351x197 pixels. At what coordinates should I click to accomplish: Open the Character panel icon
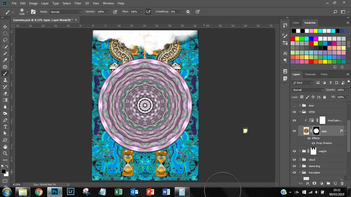coord(285,54)
